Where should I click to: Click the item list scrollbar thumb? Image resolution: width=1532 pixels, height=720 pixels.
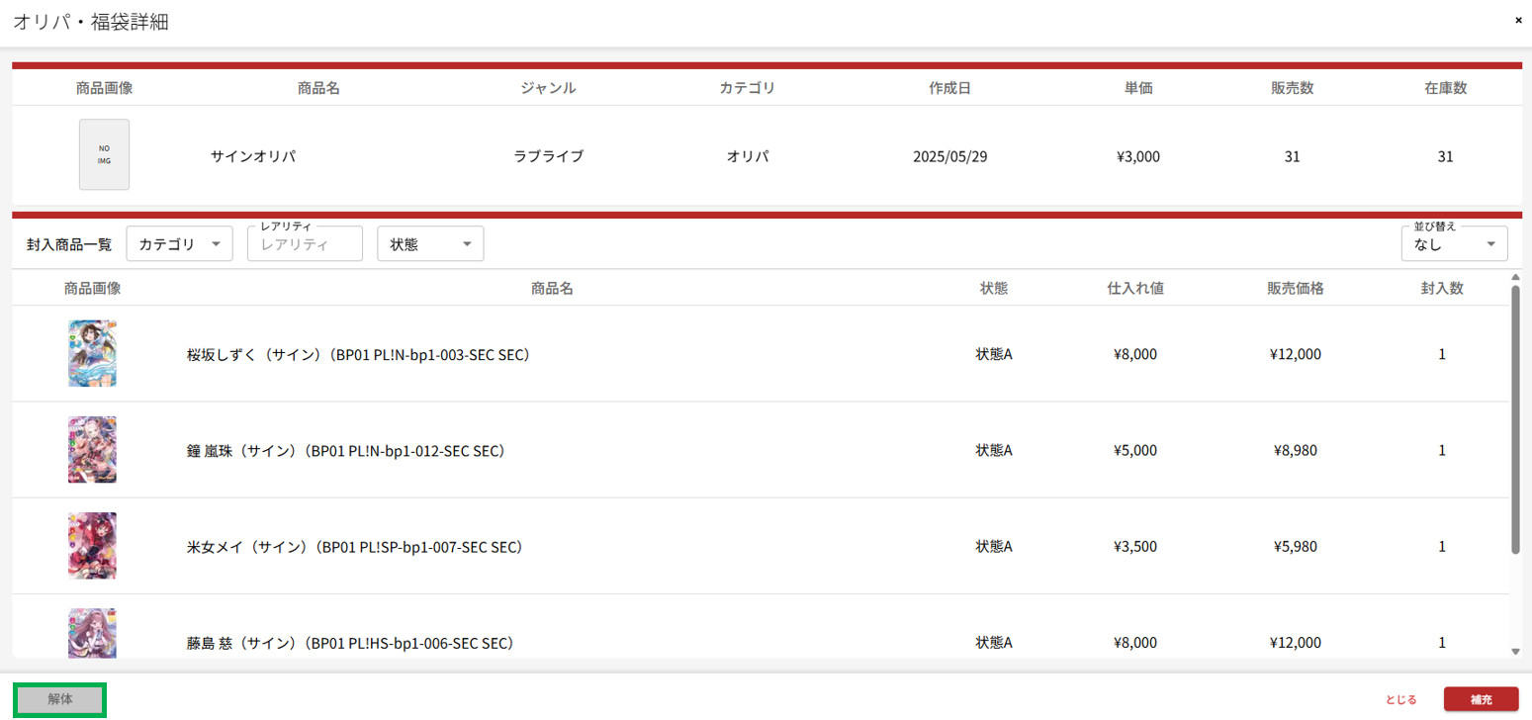tap(1515, 420)
